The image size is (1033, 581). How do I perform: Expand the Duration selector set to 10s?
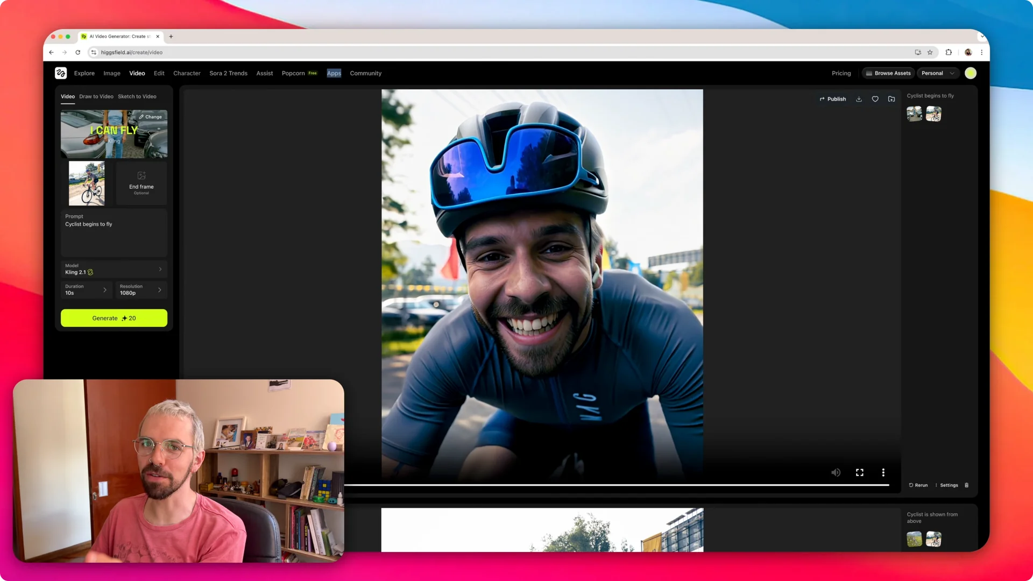point(86,290)
